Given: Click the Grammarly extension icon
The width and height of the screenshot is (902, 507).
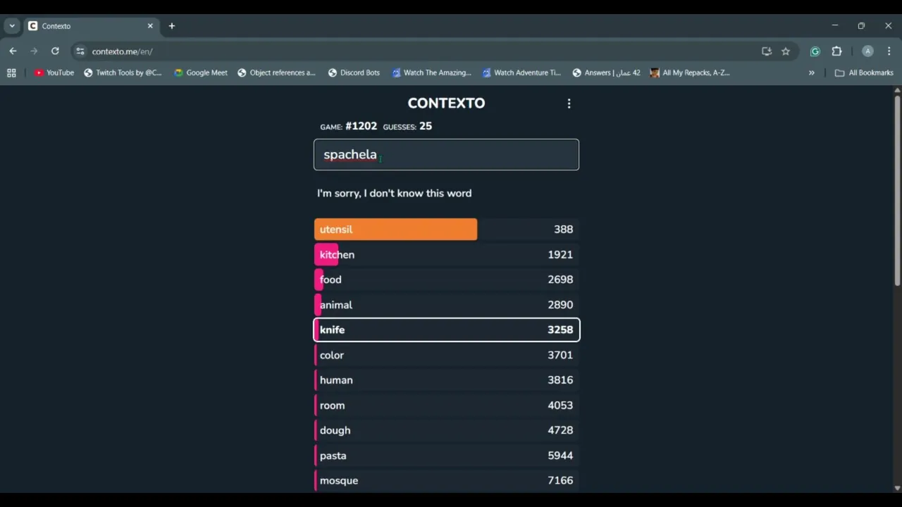Looking at the screenshot, I should (815, 51).
